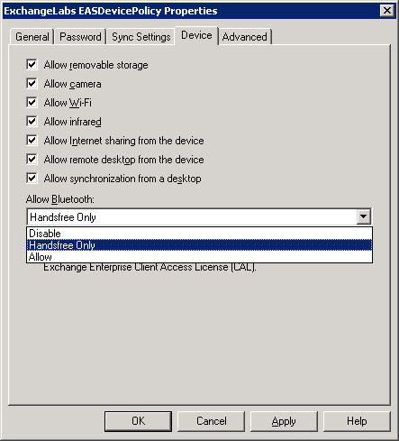Viewport: 399px width, 441px height.
Task: Click the OK button
Action: tap(138, 421)
